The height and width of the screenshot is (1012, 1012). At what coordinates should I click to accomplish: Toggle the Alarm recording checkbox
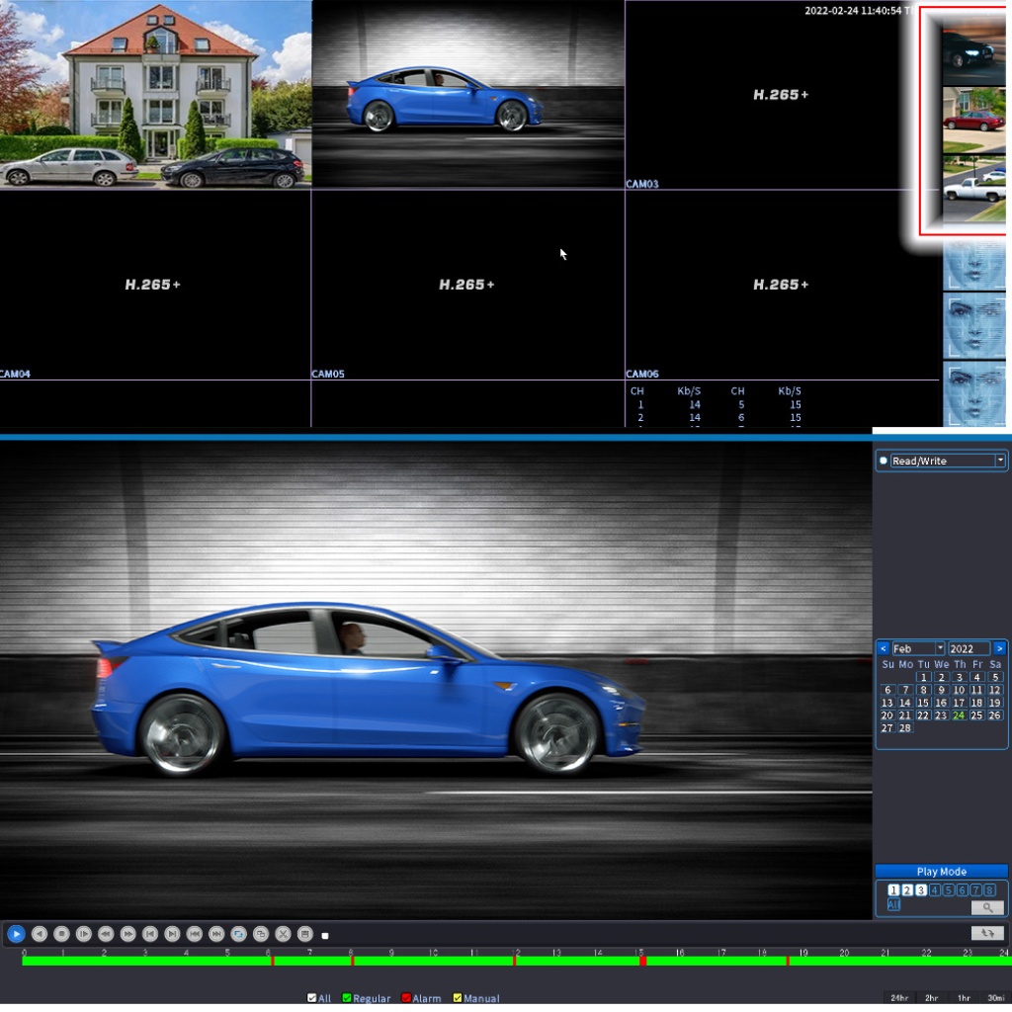406,998
